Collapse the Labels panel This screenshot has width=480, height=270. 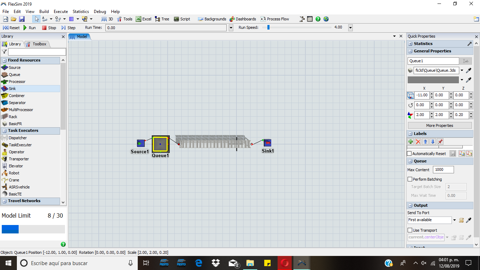tap(410, 134)
